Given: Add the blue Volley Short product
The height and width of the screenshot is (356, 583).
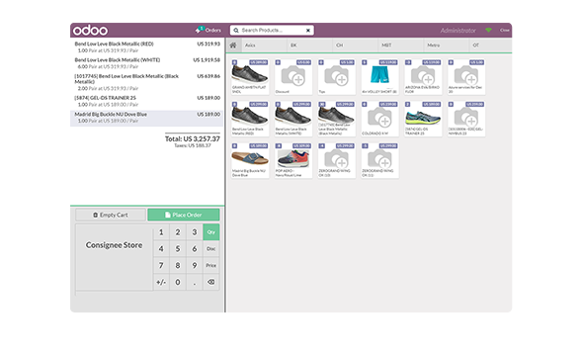Looking at the screenshot, I should 379,76.
